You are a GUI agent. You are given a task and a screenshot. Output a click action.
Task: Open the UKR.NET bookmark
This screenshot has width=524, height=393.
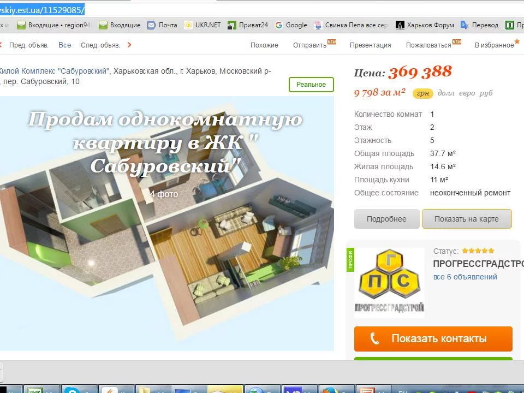coord(203,25)
